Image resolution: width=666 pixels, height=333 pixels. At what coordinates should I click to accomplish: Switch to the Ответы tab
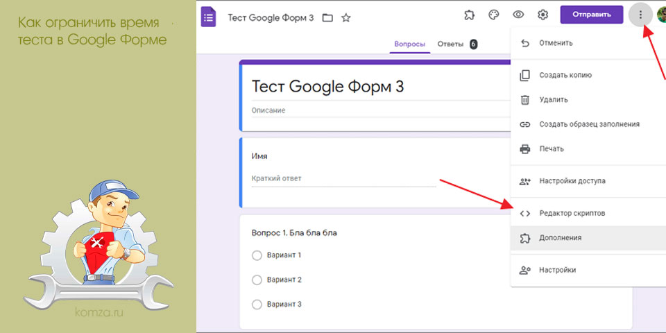[450, 44]
